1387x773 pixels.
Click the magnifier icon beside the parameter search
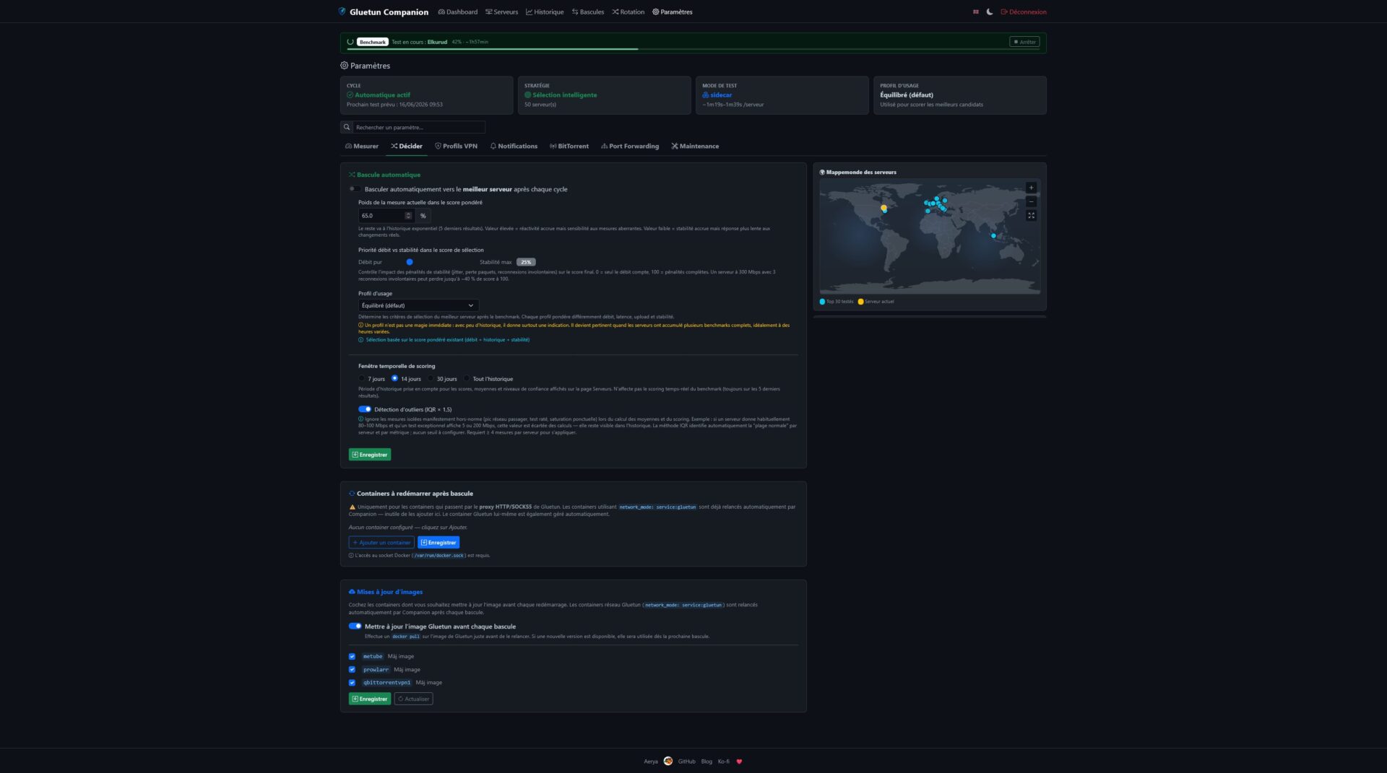coord(347,127)
